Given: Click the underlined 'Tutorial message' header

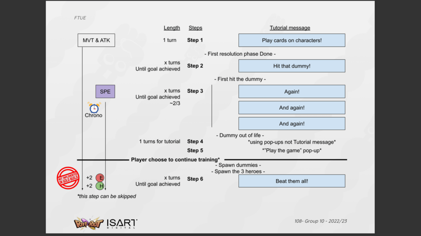Looking at the screenshot, I should tap(290, 28).
